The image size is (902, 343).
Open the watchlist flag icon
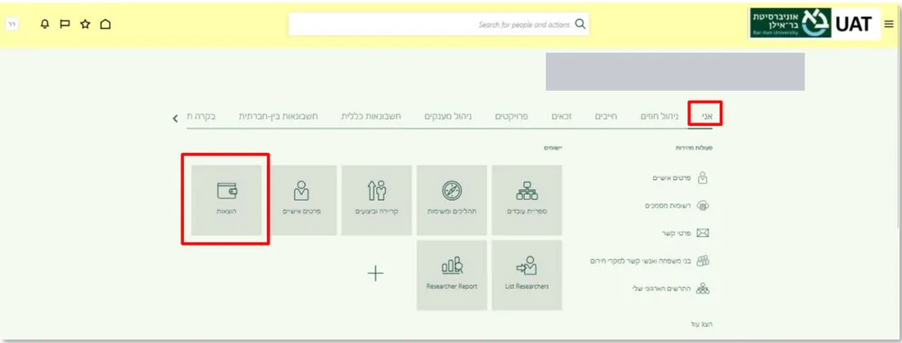pyautogui.click(x=65, y=24)
